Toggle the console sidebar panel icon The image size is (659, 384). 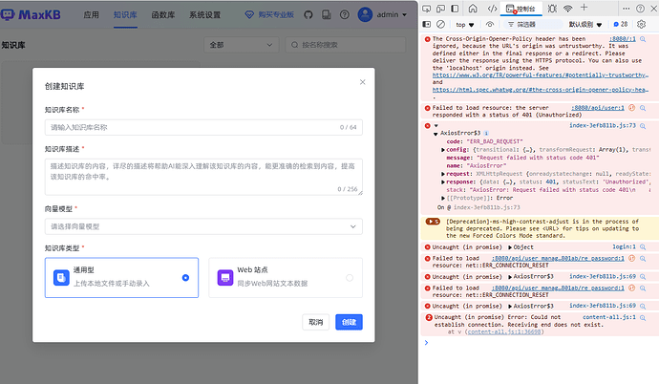(427, 25)
